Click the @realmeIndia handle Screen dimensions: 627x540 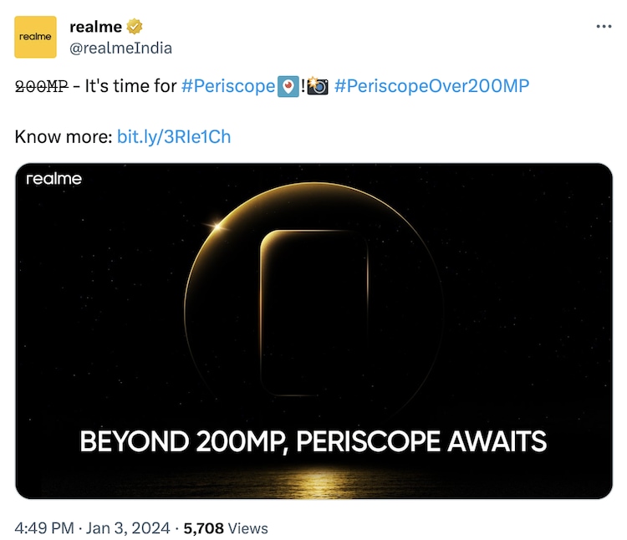(120, 48)
